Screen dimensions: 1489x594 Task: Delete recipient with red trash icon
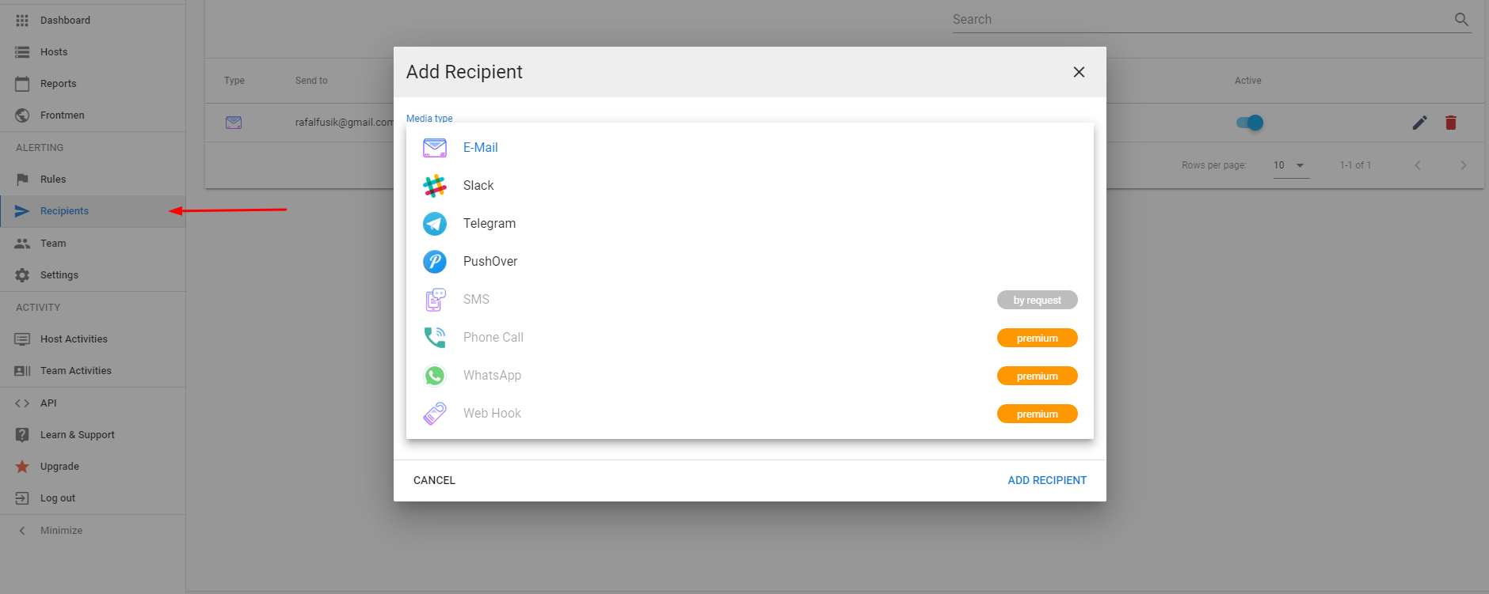[1450, 123]
